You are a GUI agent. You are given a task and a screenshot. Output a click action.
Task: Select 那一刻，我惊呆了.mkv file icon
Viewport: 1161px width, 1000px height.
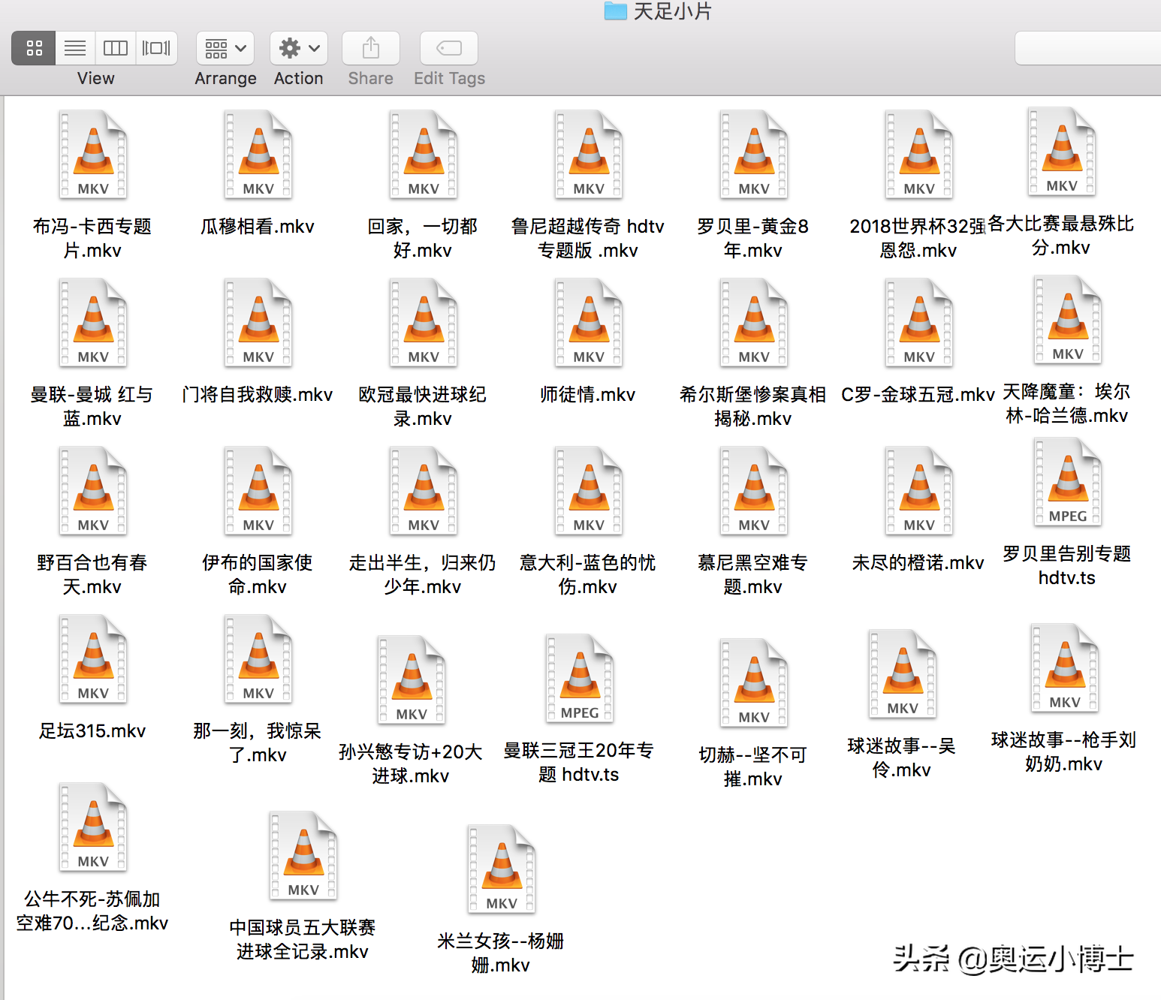[258, 659]
